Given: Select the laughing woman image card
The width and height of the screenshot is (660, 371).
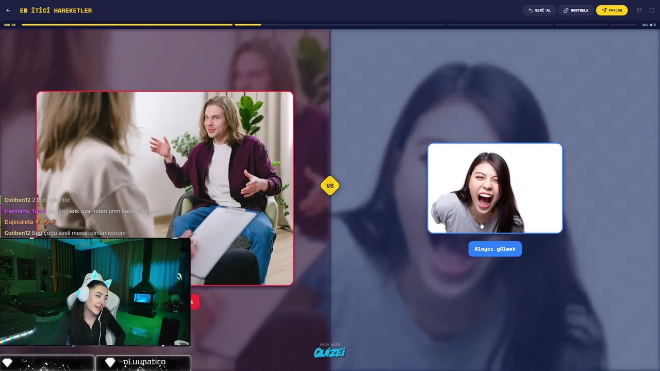Looking at the screenshot, I should [495, 188].
